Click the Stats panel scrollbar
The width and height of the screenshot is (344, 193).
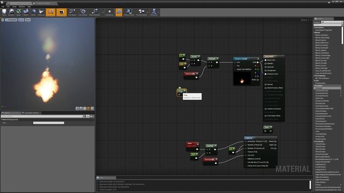310,184
